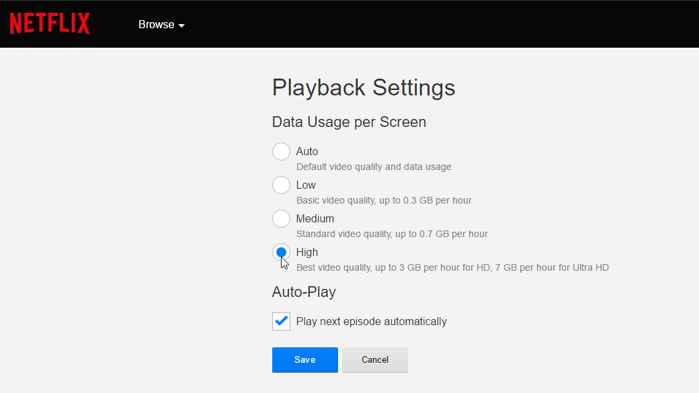Click the Medium option label text
This screenshot has width=699, height=393.
coord(315,218)
